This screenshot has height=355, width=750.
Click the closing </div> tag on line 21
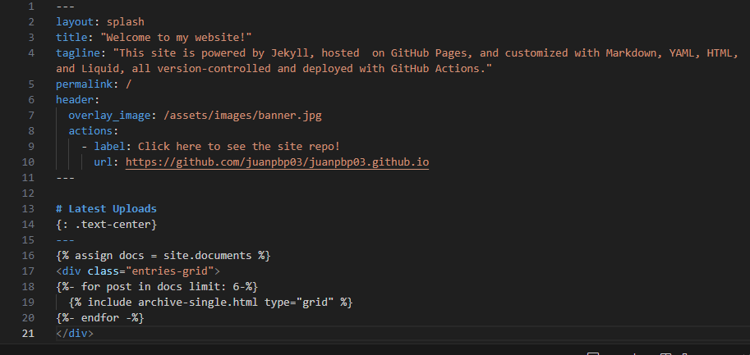click(75, 333)
